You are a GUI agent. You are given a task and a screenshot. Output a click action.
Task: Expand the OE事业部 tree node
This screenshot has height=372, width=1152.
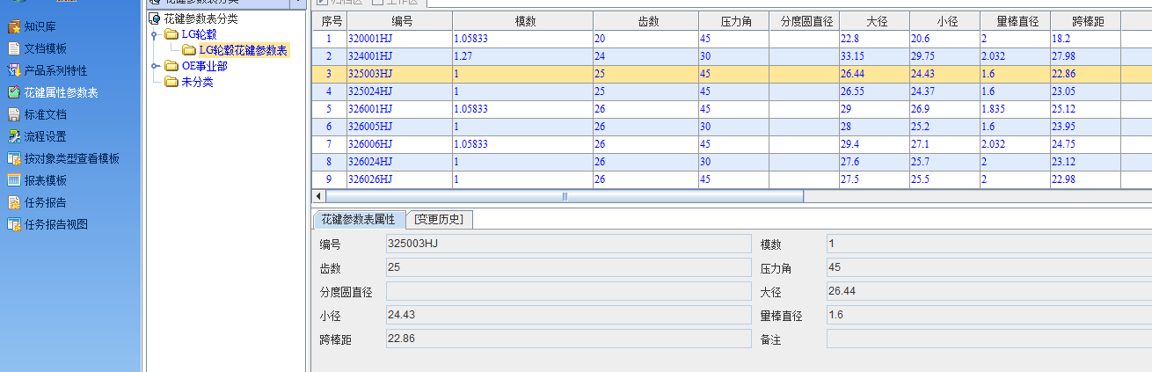point(155,66)
